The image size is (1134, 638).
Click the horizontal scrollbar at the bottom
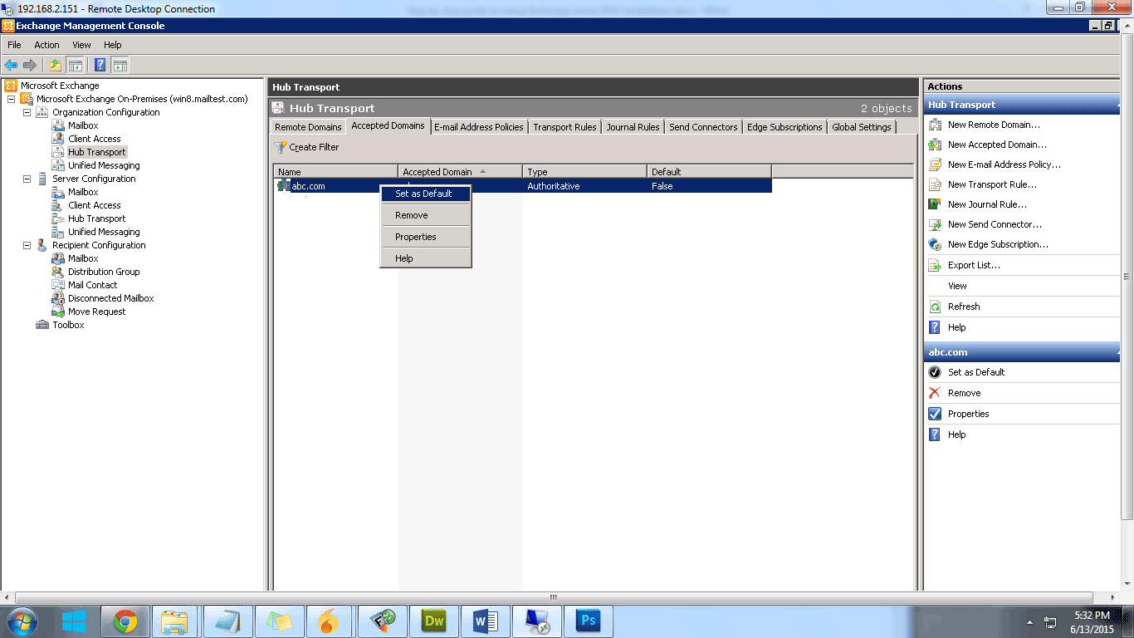554,597
